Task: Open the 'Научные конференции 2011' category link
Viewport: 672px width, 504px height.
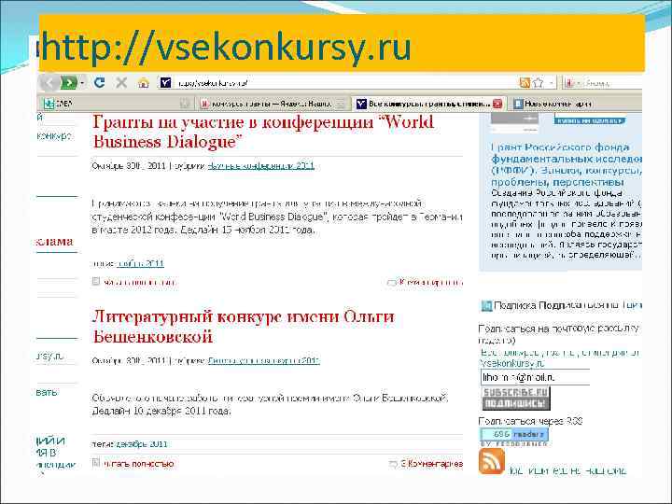Action: pos(261,166)
